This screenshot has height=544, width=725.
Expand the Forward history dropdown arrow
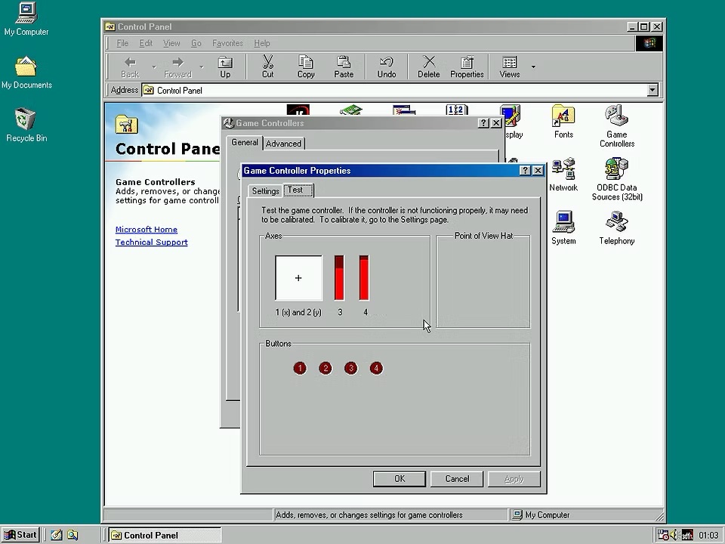point(202,67)
